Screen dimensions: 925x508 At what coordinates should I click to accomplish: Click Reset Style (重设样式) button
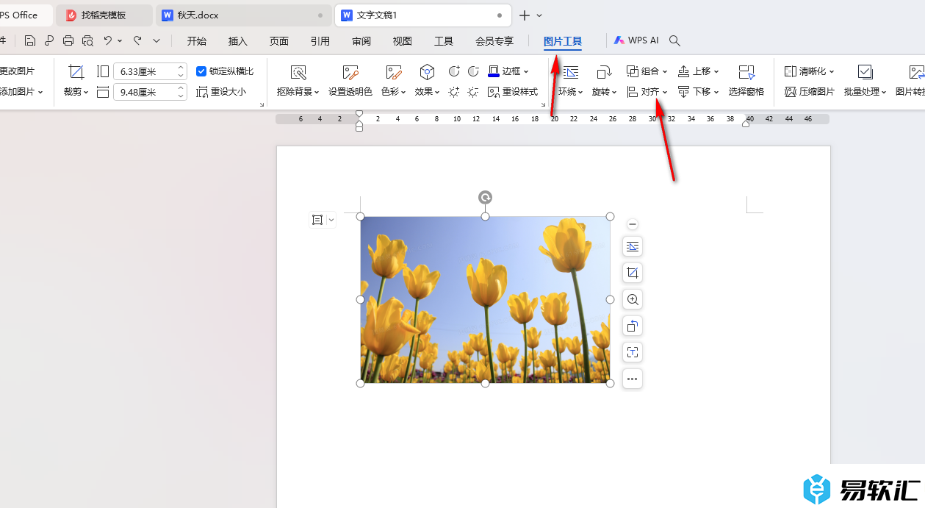tap(513, 92)
